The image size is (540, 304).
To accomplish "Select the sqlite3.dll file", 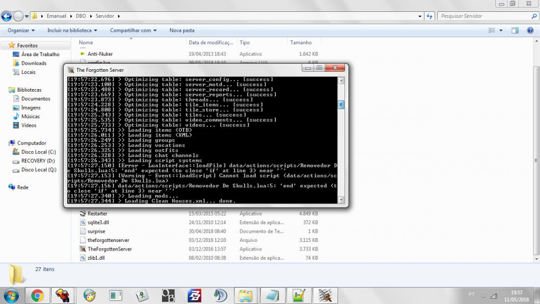I will coord(98,223).
